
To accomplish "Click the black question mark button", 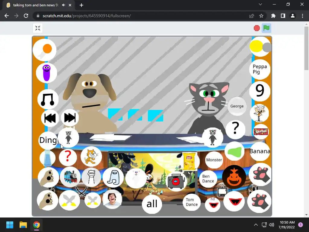I will (x=235, y=129).
